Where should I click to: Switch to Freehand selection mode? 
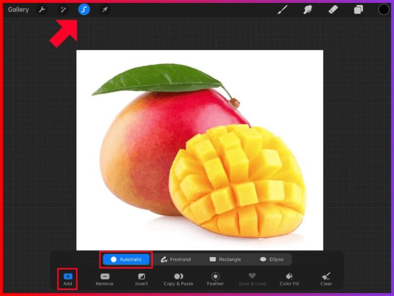tap(175, 259)
